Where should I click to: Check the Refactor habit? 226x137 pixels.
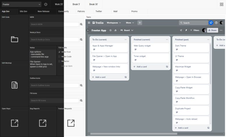pos(59,61)
